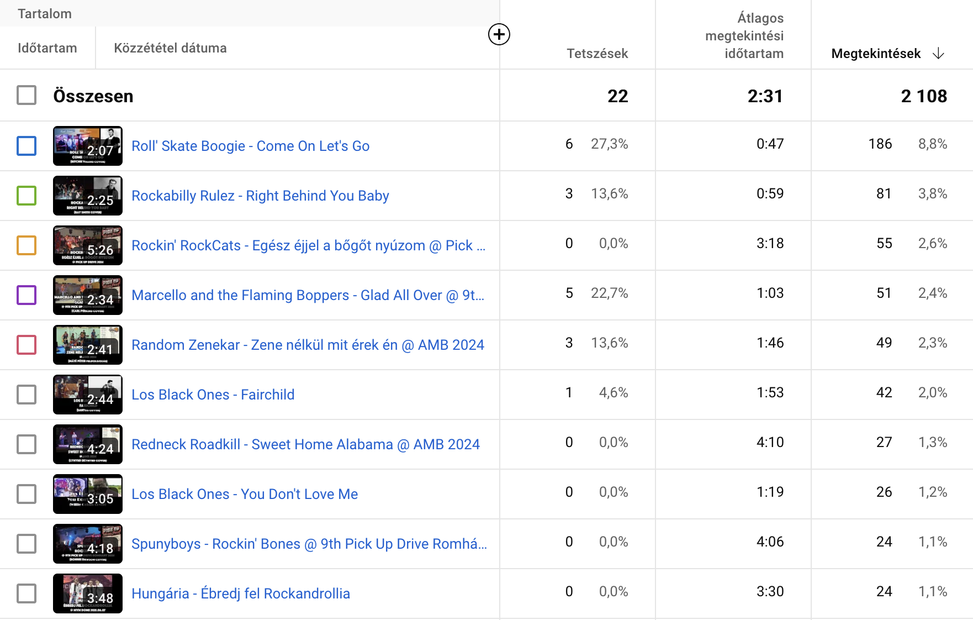Click the sort arrow next to Megtekintések
This screenshot has width=973, height=620.
[x=938, y=54]
